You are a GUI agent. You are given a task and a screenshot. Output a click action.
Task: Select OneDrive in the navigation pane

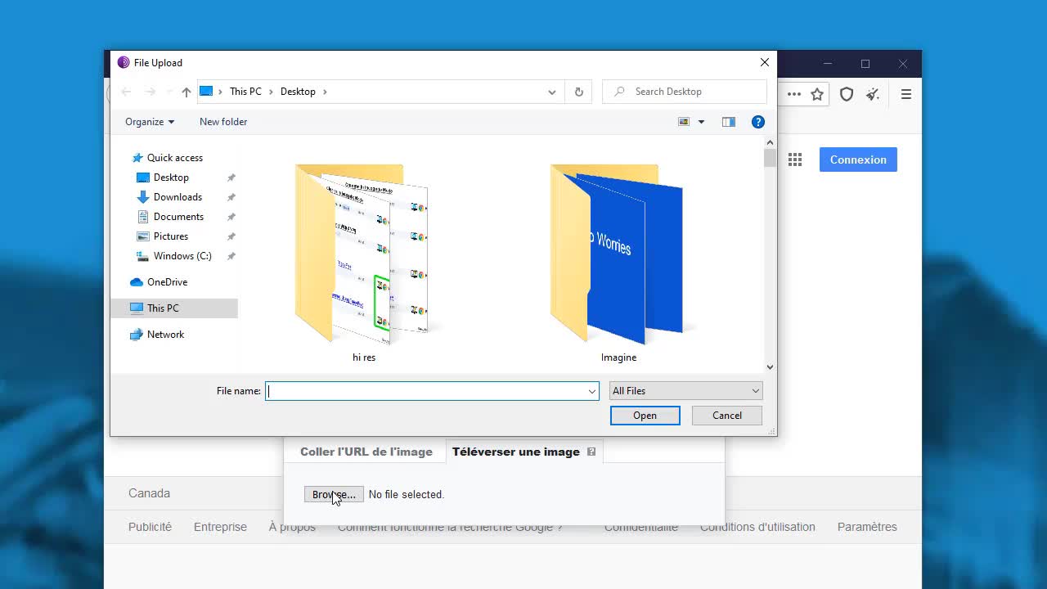click(167, 282)
